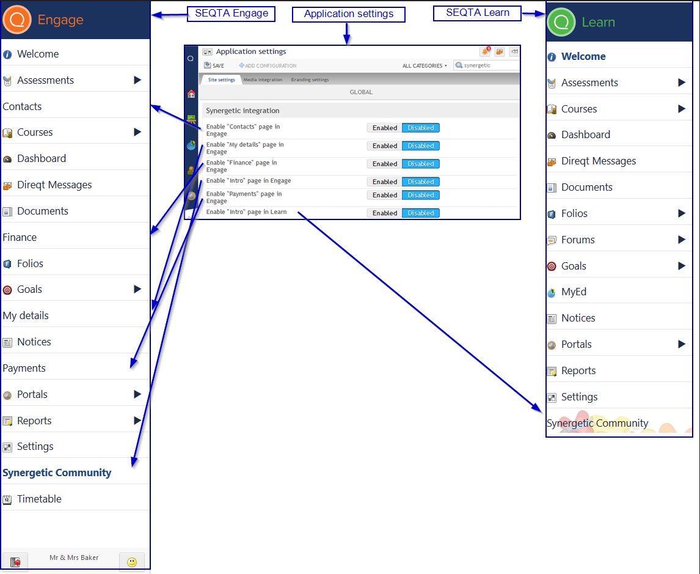
Task: Enable the Payments page in Engage
Action: tap(384, 194)
